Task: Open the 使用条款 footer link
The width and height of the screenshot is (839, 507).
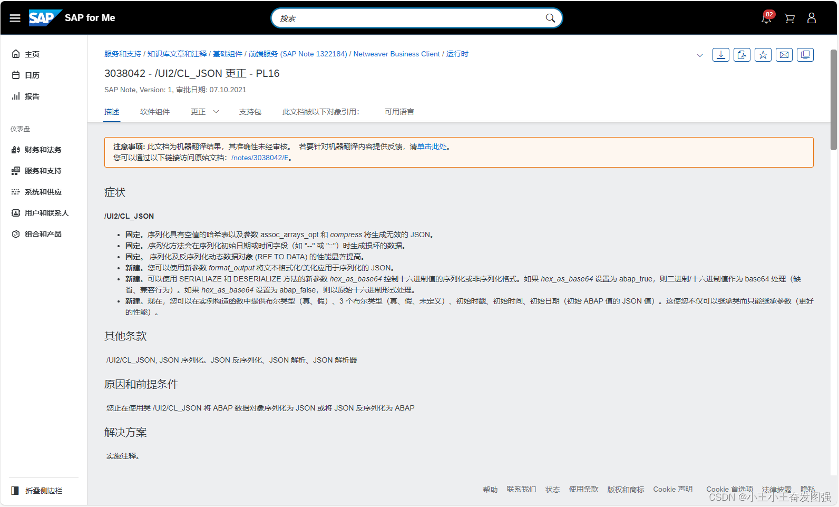Action: [583, 490]
